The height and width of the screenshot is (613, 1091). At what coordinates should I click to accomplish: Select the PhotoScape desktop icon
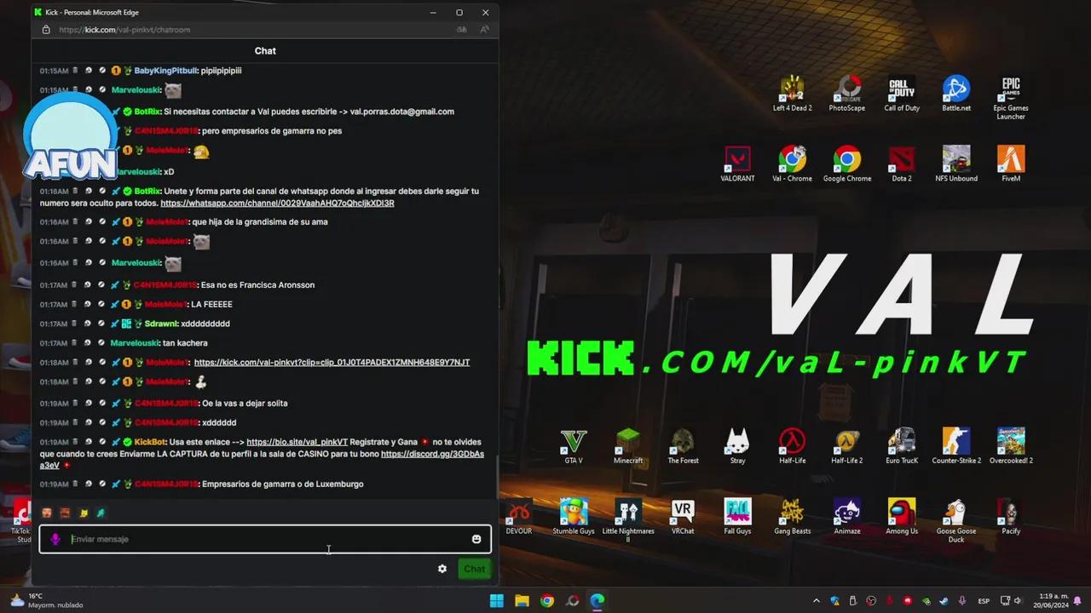click(847, 94)
